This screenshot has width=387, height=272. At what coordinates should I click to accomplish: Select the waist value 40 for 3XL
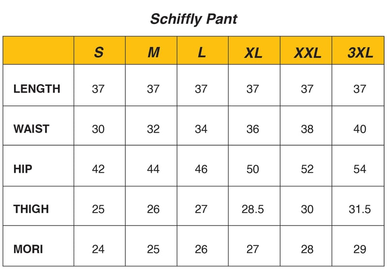(x=360, y=129)
